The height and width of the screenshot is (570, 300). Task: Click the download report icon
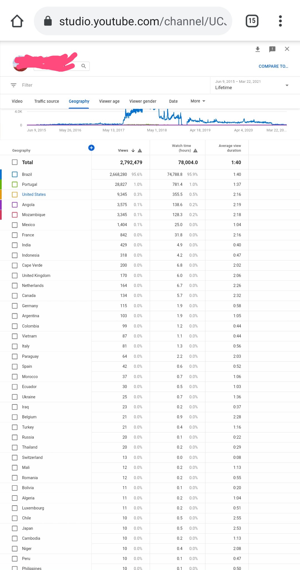(257, 49)
